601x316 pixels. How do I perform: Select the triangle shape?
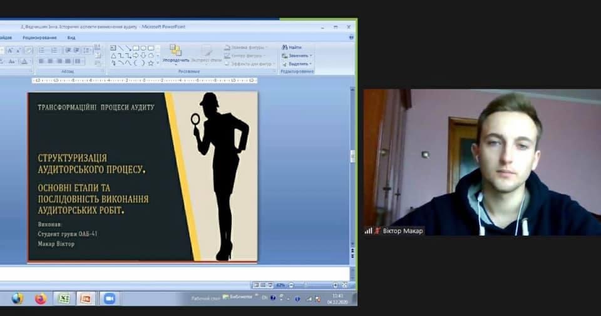tap(113, 56)
